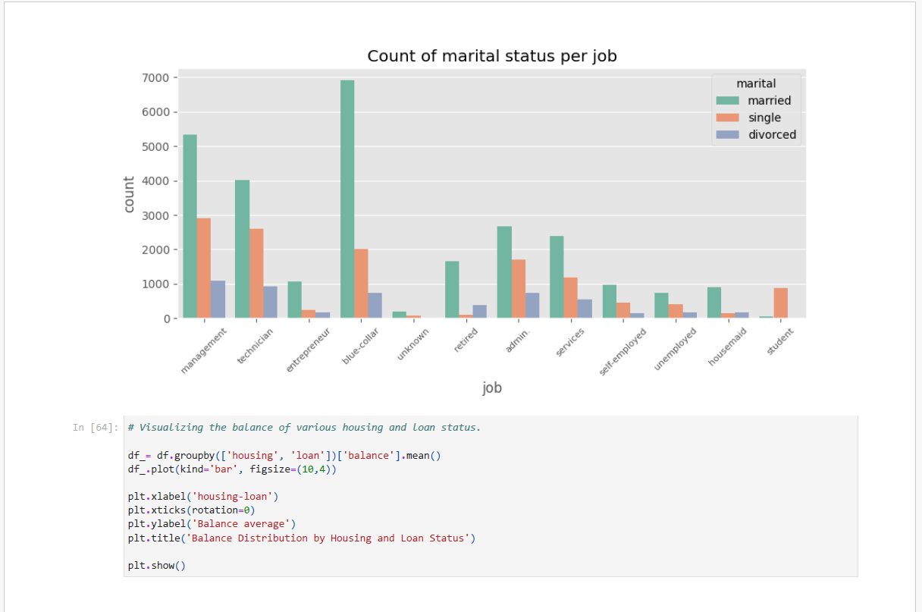Click the blue divorced legend swatch
Image resolution: width=922 pixels, height=612 pixels.
pyautogui.click(x=728, y=135)
